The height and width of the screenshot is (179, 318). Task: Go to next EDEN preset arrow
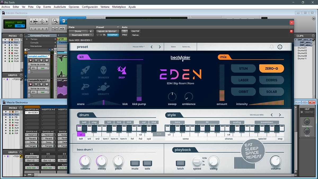[x=160, y=47]
